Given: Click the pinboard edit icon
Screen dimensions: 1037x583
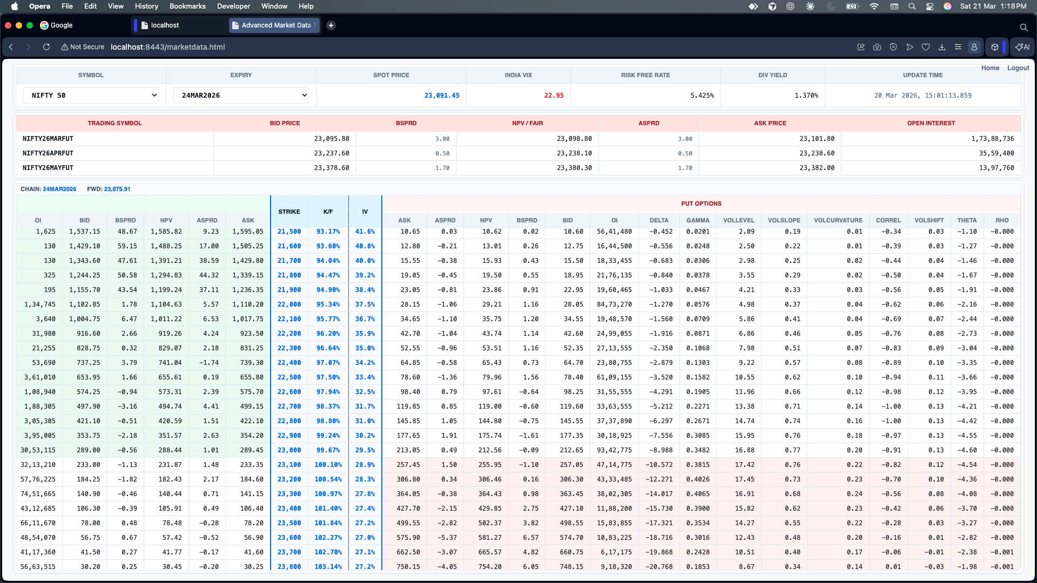Looking at the screenshot, I should tap(861, 47).
